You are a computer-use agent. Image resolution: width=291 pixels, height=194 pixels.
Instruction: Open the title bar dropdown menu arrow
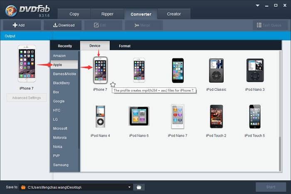[258, 5]
